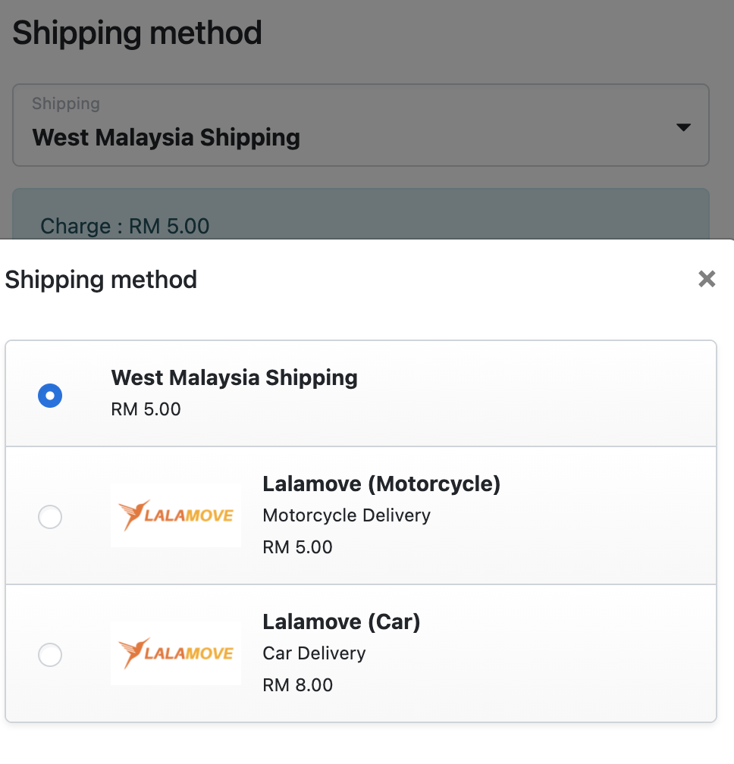Click RM 5.00 price under Motorcycle Delivery
Image resolution: width=734 pixels, height=764 pixels.
point(297,547)
